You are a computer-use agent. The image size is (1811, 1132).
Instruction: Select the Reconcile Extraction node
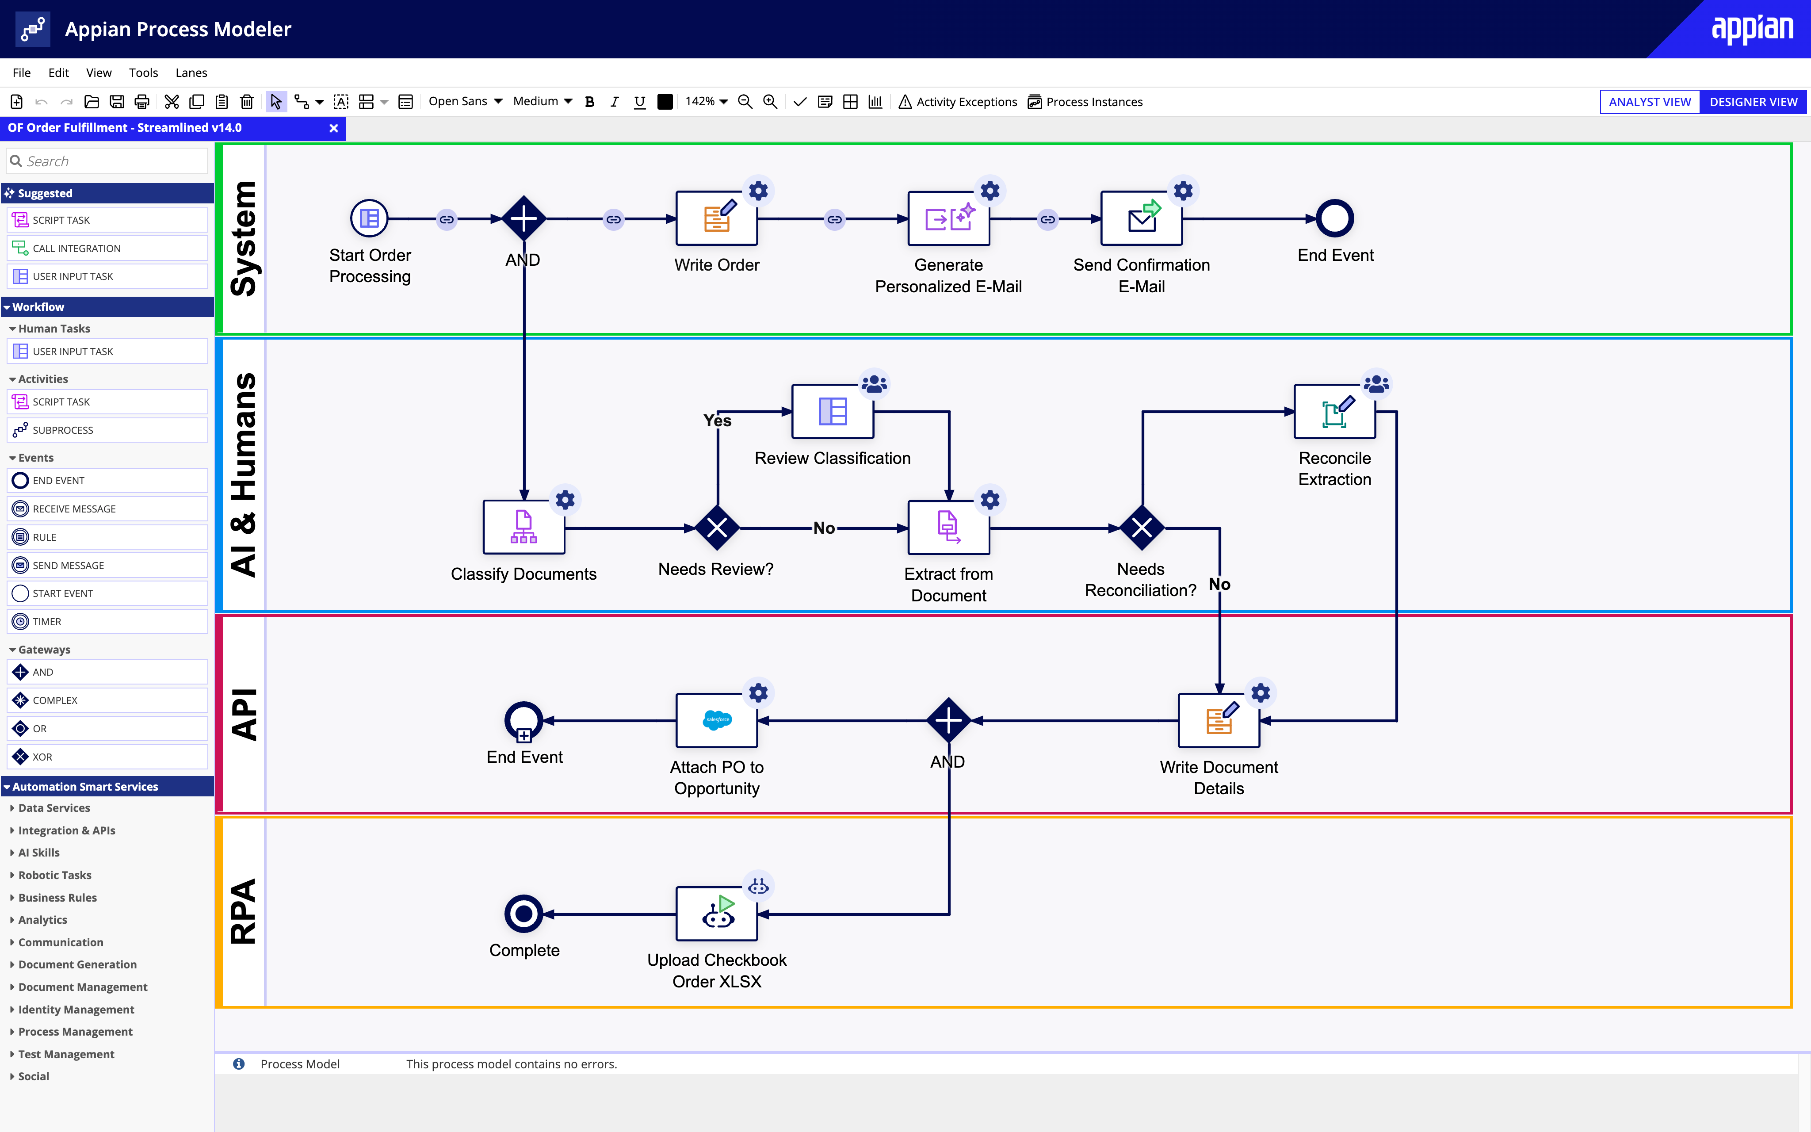(1335, 411)
